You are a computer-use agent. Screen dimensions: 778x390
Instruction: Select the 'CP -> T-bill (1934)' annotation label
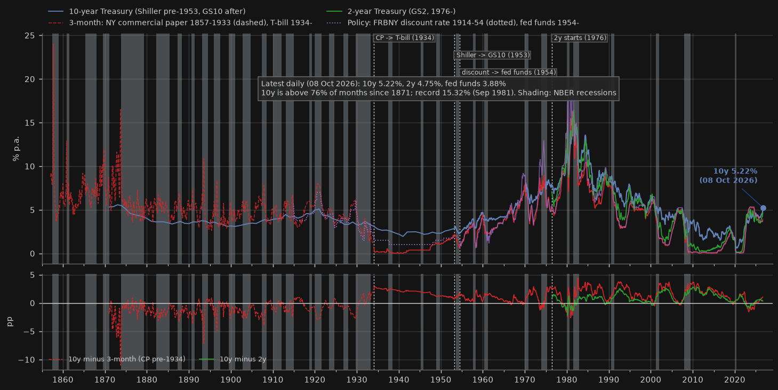pyautogui.click(x=405, y=38)
